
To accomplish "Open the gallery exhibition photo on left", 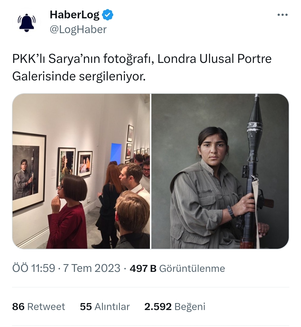I will click(x=81, y=171).
